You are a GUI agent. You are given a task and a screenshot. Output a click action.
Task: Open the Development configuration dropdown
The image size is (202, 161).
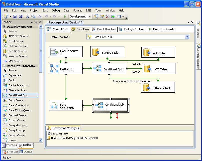(90, 17)
